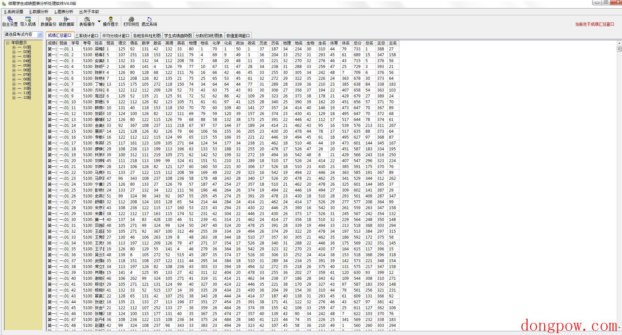Image resolution: width=622 pixels, height=335 pixels.
Task: Expand the 一.11班 tree node
Action: pyautogui.click(x=14, y=93)
